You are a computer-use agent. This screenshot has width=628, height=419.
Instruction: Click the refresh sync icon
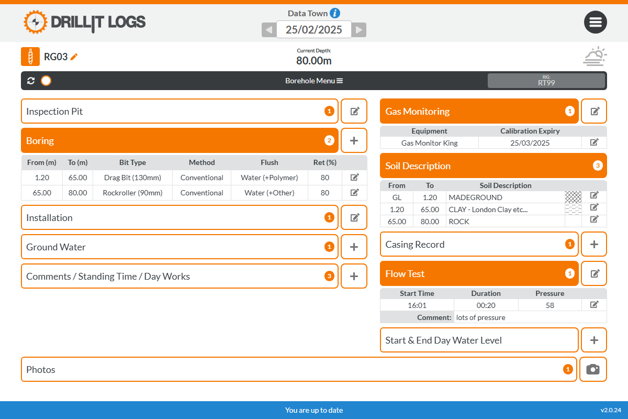31,81
